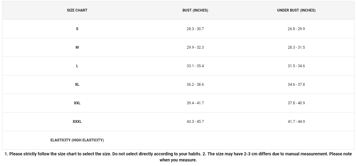Click the 36.2 - 38.6 bust value
This screenshot has height=166, width=357.
[x=195, y=85]
